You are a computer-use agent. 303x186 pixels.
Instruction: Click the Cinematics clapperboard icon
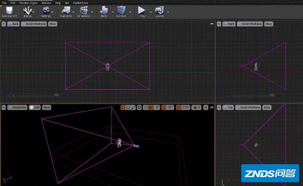[84, 10]
